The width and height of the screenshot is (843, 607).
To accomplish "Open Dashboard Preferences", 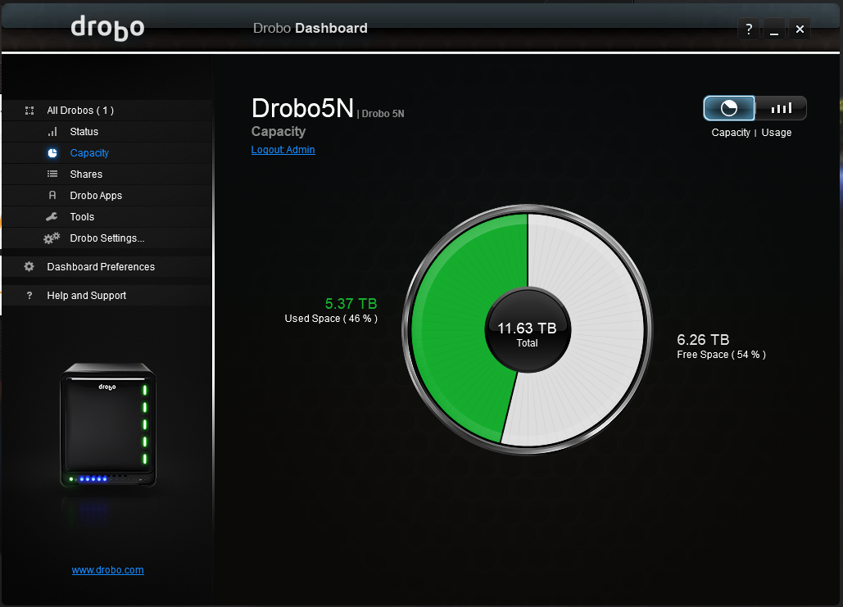I will 107,267.
